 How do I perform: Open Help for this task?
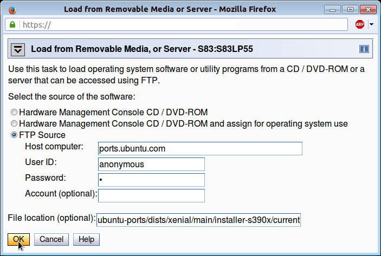click(x=87, y=239)
